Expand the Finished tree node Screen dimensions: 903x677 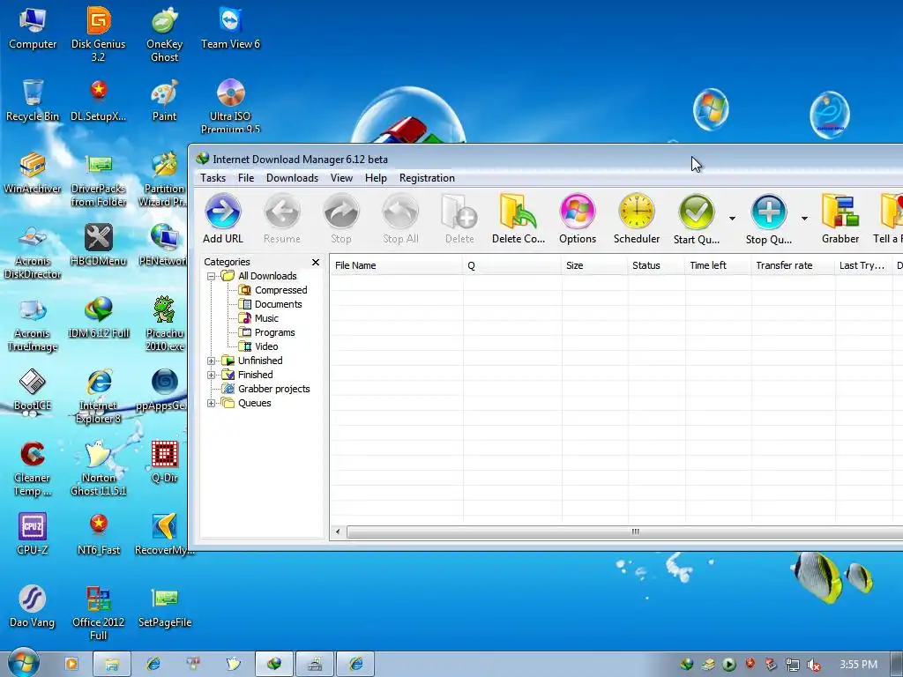tap(212, 375)
